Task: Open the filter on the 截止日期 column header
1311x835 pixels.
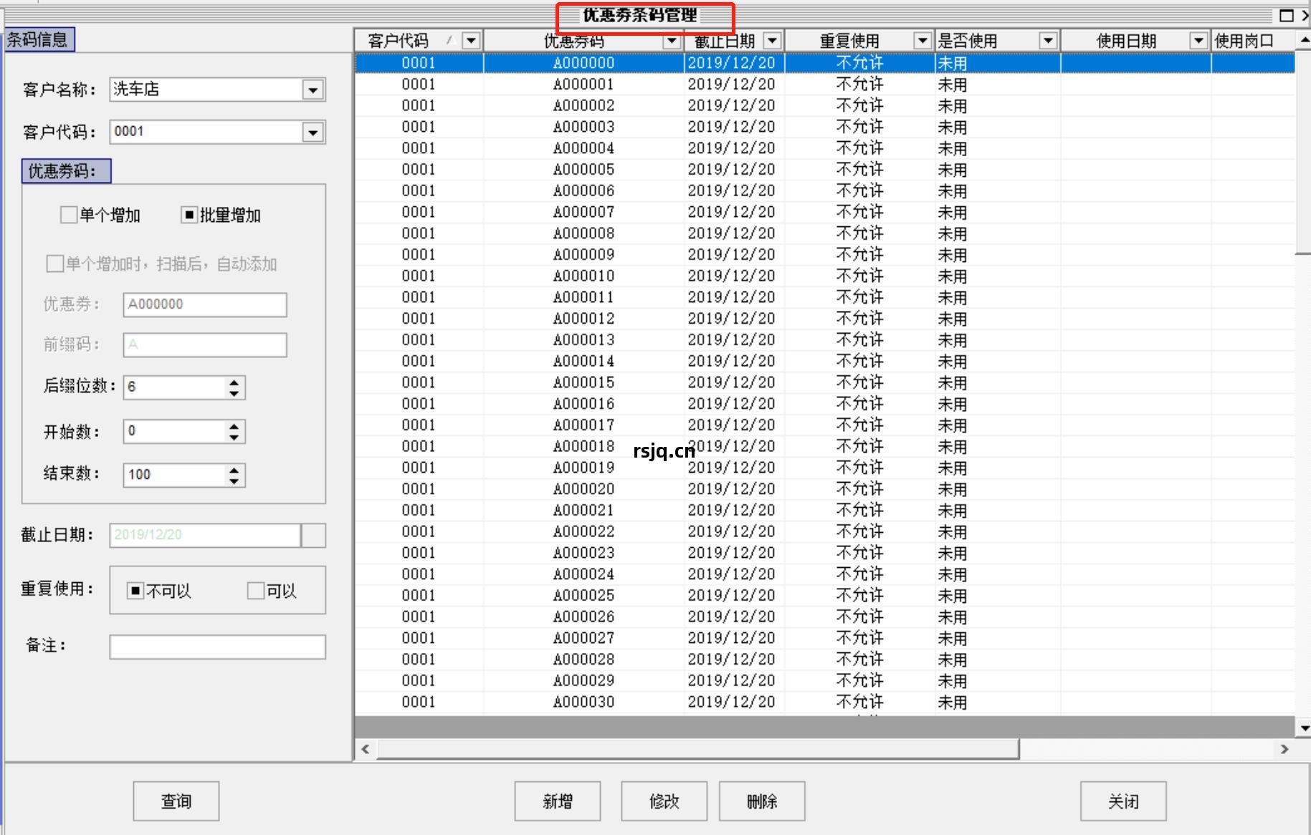Action: pos(773,41)
